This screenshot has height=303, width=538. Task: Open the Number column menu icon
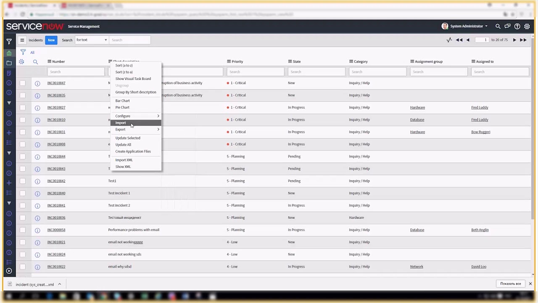tap(49, 61)
